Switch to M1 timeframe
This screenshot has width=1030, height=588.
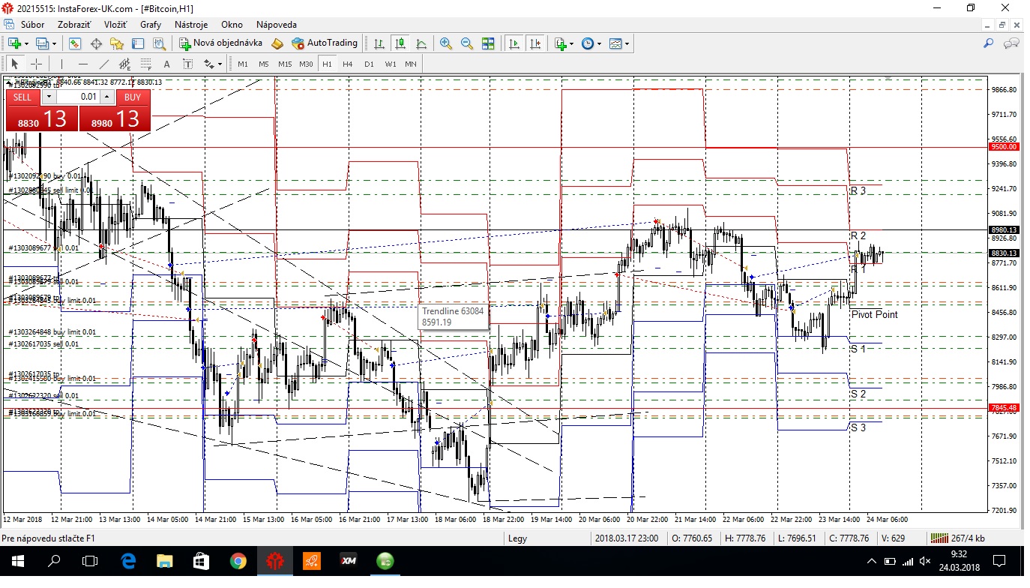pyautogui.click(x=243, y=64)
